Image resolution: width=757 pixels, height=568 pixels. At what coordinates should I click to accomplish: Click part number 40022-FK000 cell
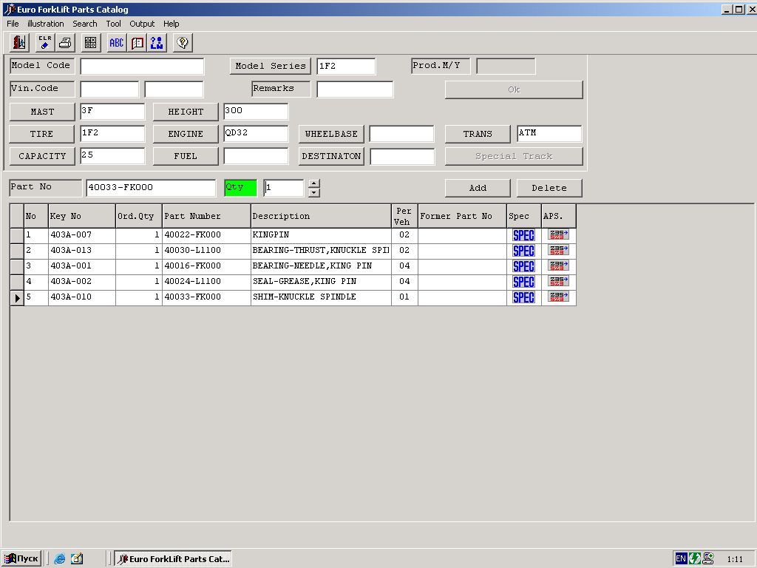[x=206, y=235]
